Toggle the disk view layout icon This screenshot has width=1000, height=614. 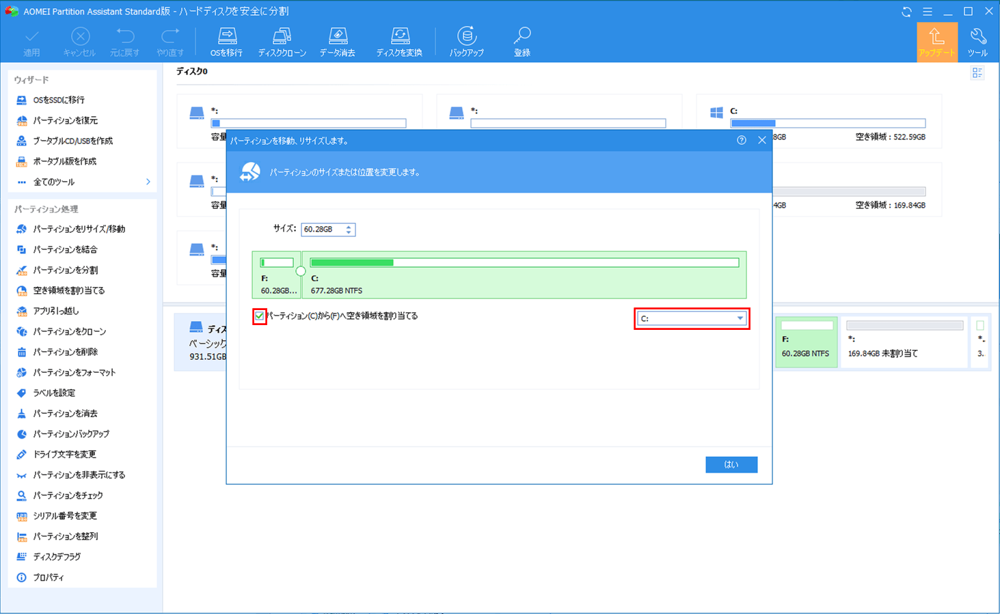(x=977, y=73)
